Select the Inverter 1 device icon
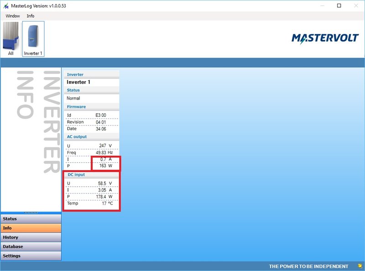The image size is (365, 271). (x=33, y=39)
